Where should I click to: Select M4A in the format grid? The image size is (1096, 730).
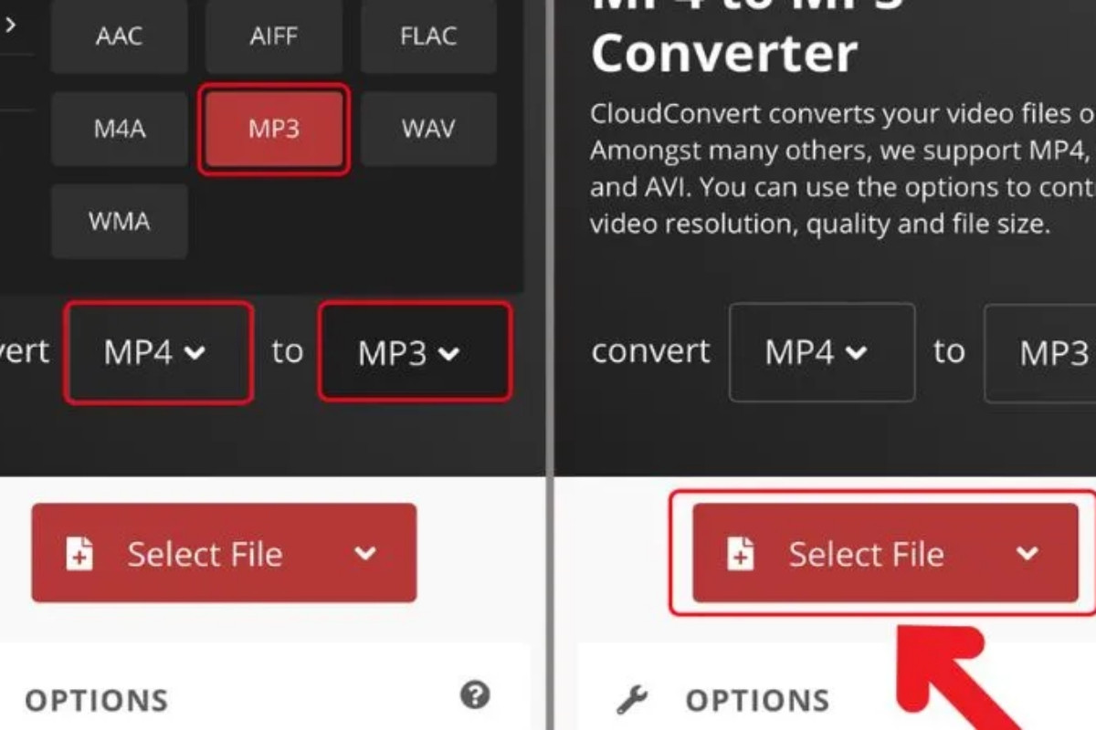tap(120, 129)
